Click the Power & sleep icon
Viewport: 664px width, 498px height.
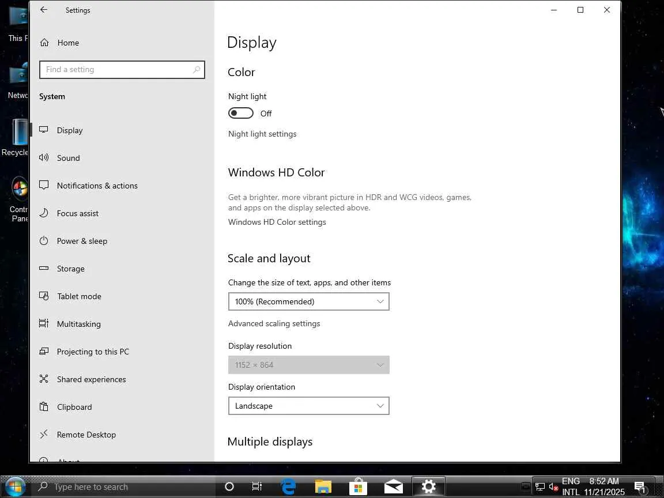tap(44, 240)
